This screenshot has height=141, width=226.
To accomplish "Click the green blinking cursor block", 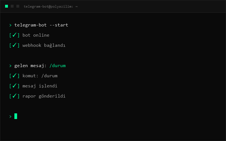I will 16,116.
